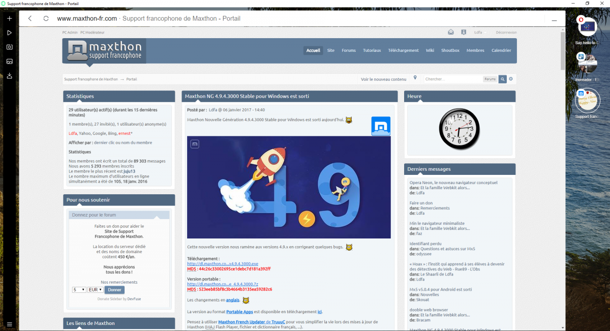Open the Gallery panel in sidebar
Viewport: 610px width, 331px height.
(x=9, y=62)
